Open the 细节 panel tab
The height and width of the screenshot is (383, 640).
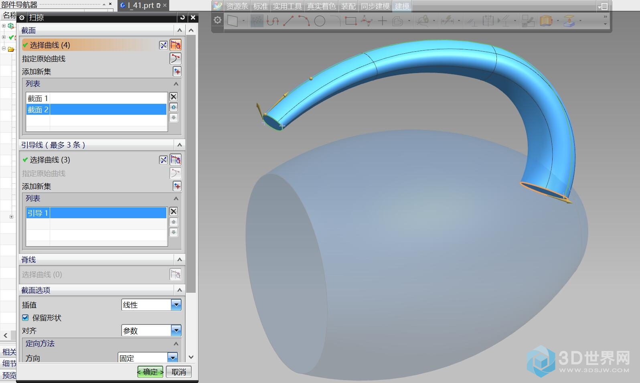9,364
